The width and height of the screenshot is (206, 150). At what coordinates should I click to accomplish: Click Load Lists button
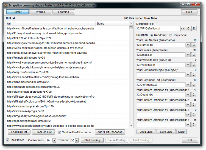146,132
